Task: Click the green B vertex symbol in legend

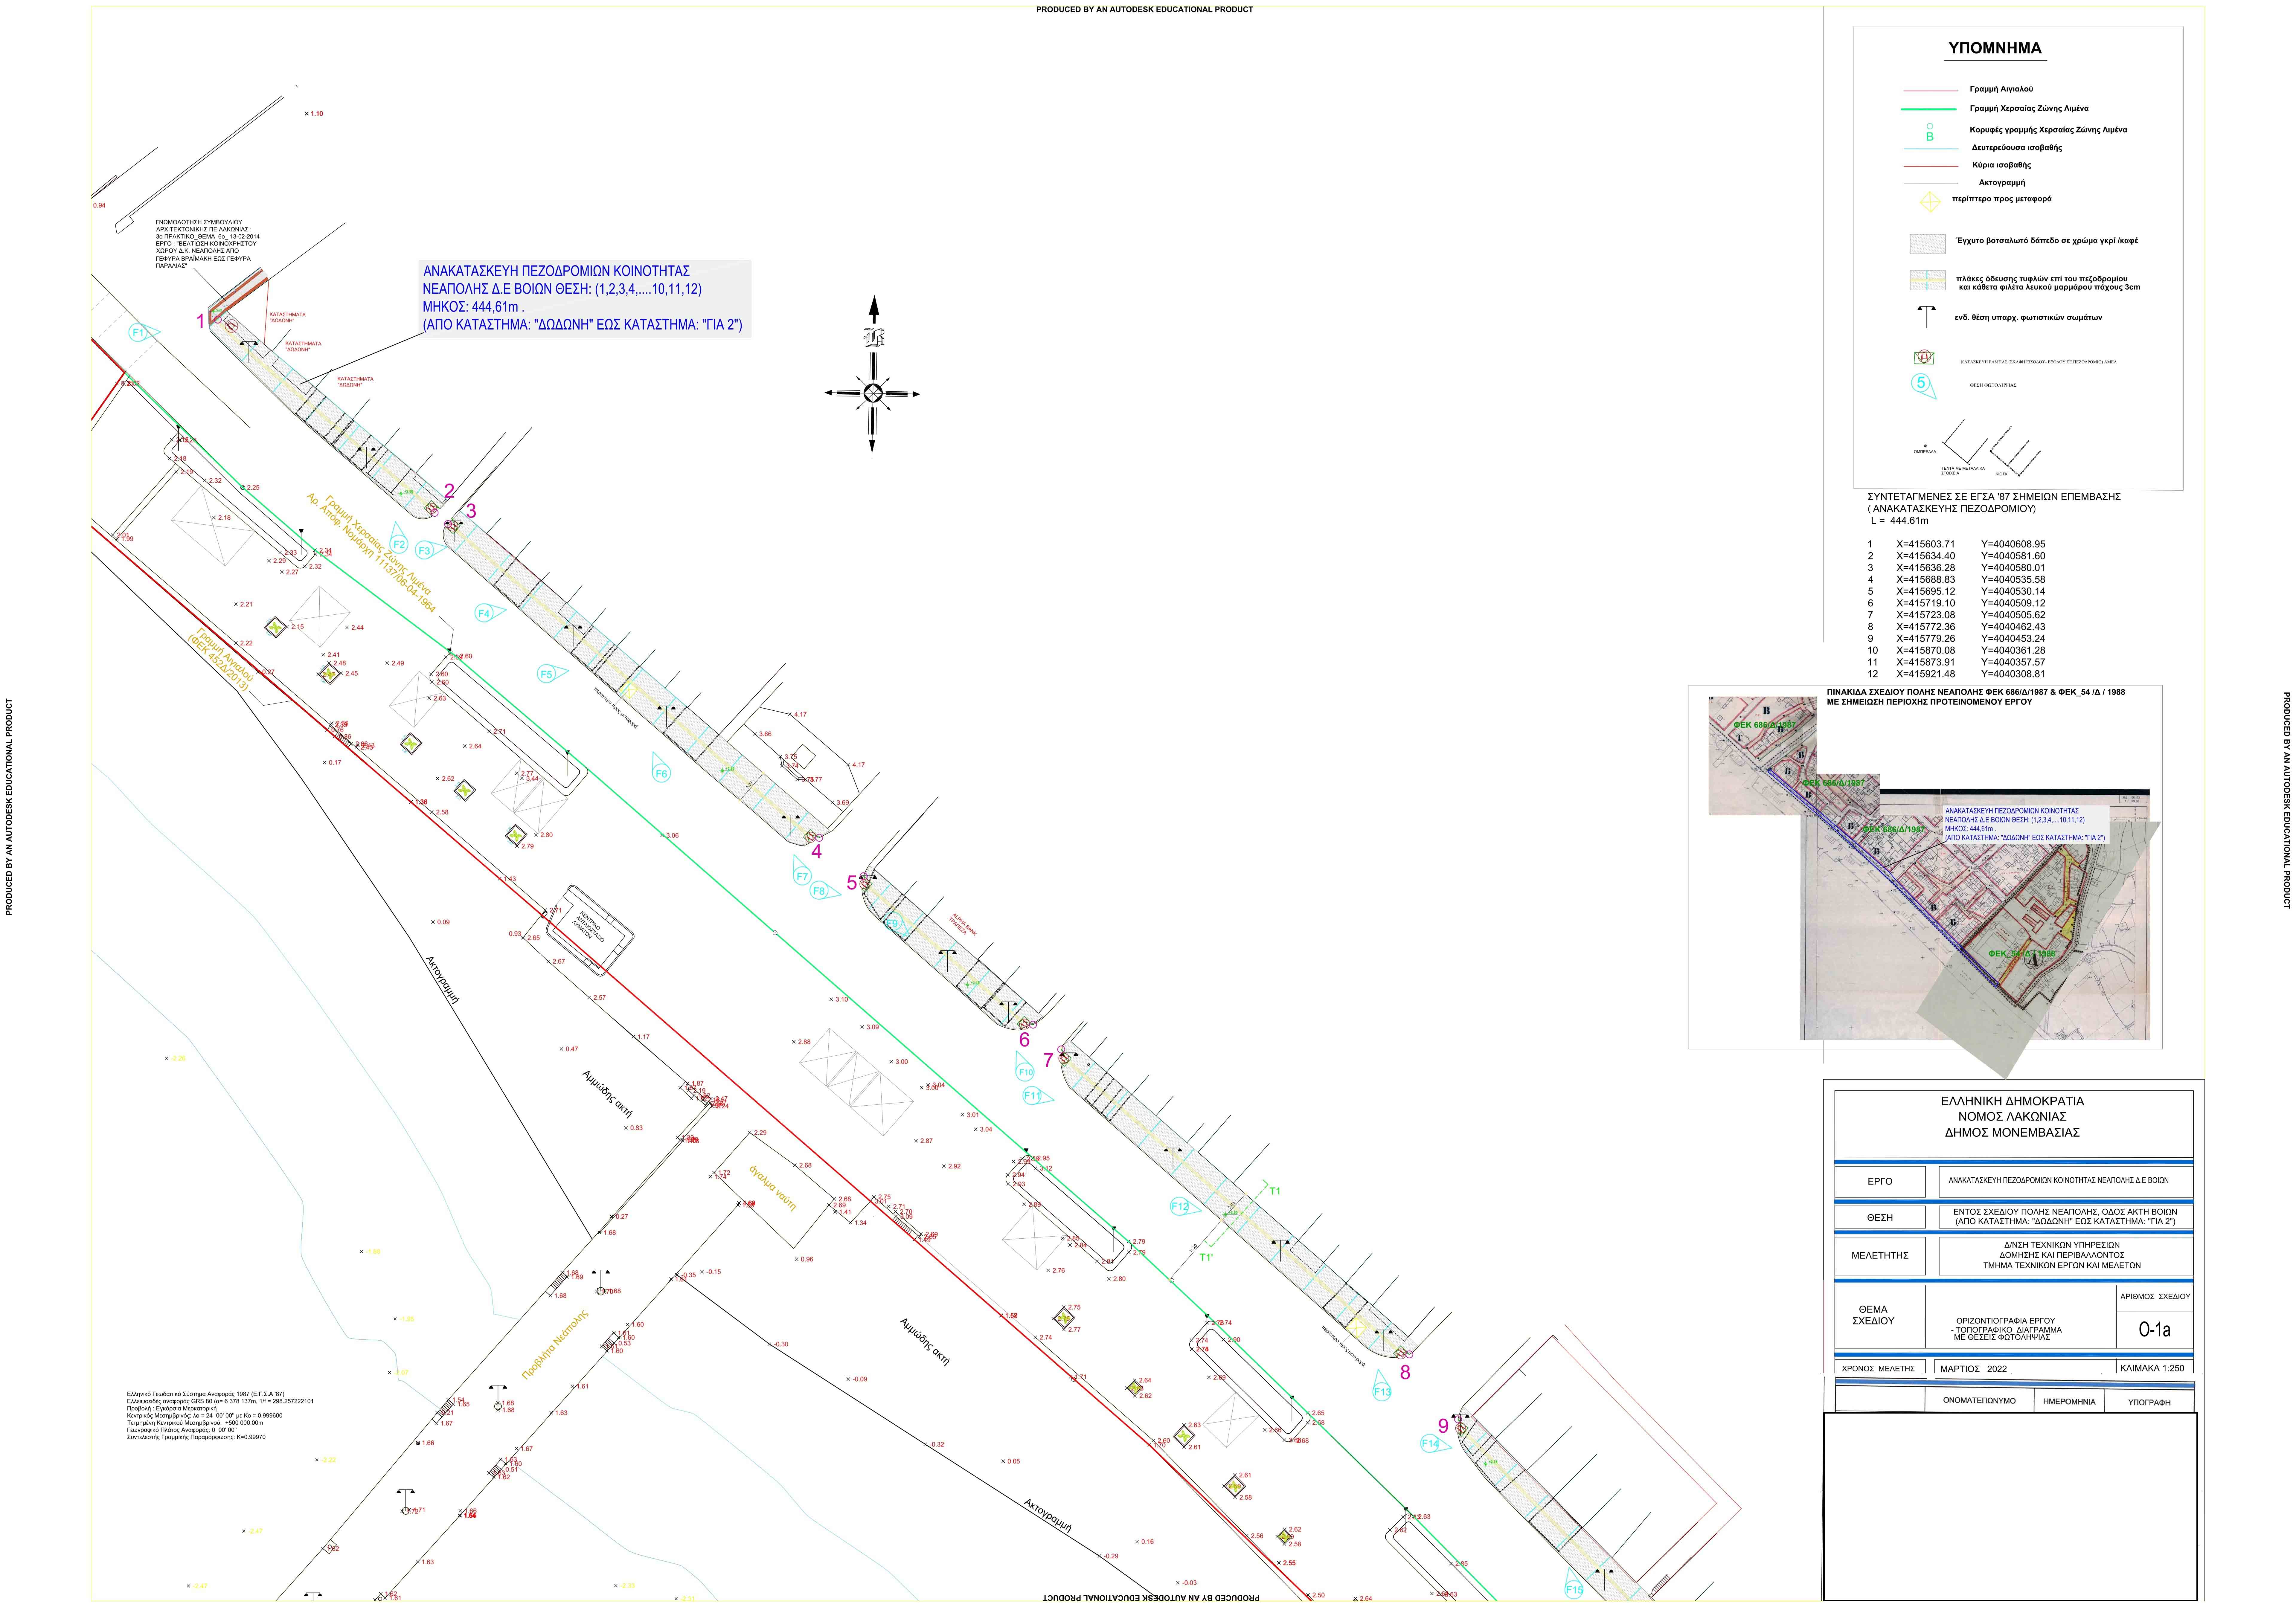Action: coord(1930,132)
